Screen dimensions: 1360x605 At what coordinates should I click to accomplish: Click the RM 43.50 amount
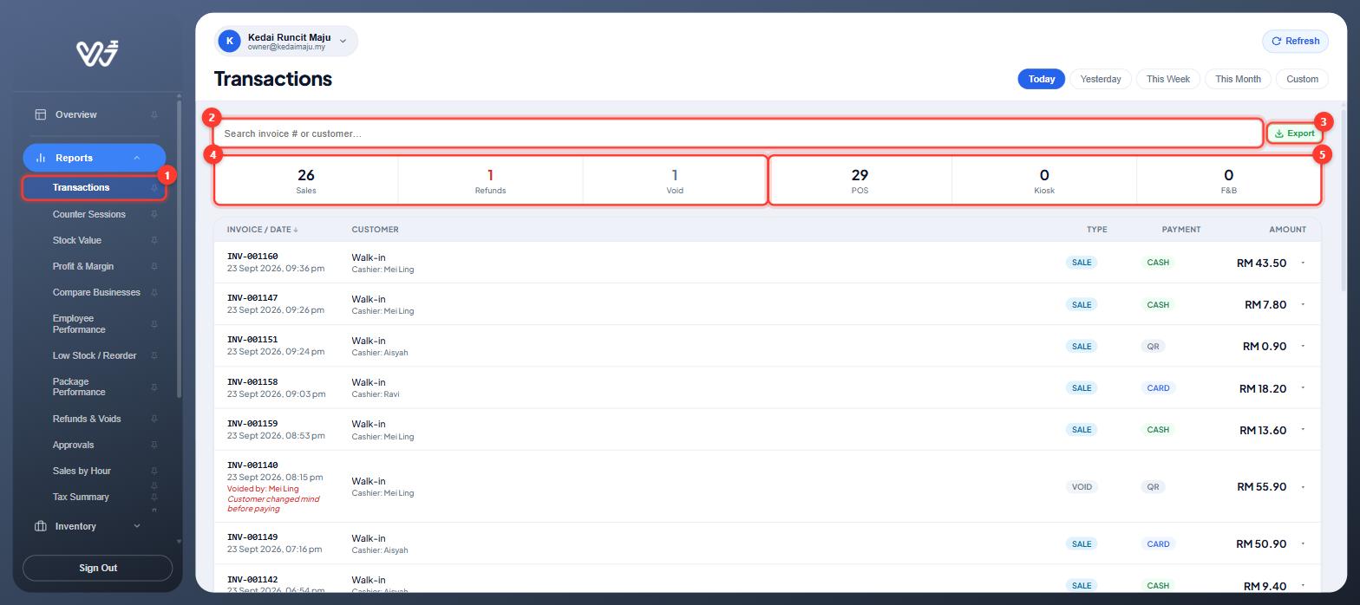point(1261,263)
